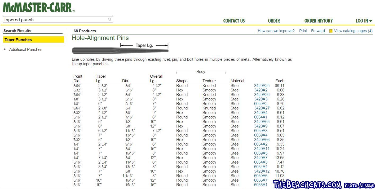Click the '68 Products' count text

(x=85, y=31)
